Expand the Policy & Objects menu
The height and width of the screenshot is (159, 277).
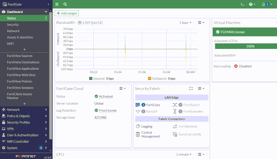pyautogui.click(x=24, y=116)
